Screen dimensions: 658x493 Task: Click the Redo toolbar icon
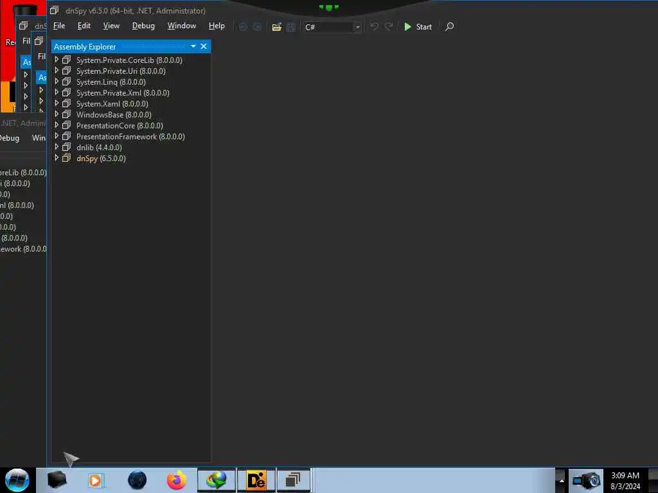click(x=389, y=27)
